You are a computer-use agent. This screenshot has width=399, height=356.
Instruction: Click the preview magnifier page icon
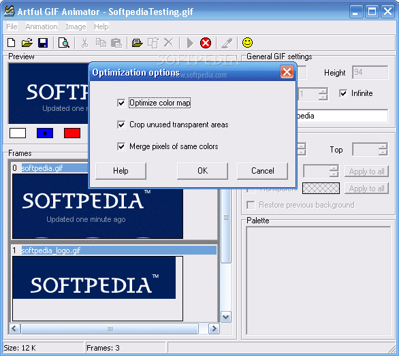(63, 43)
